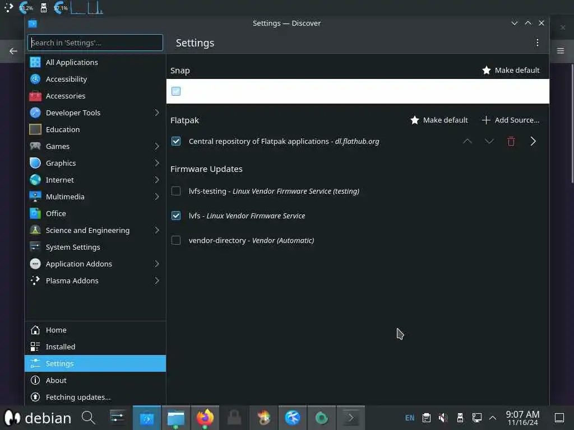Open terminal taskbar icon

pyautogui.click(x=351, y=418)
